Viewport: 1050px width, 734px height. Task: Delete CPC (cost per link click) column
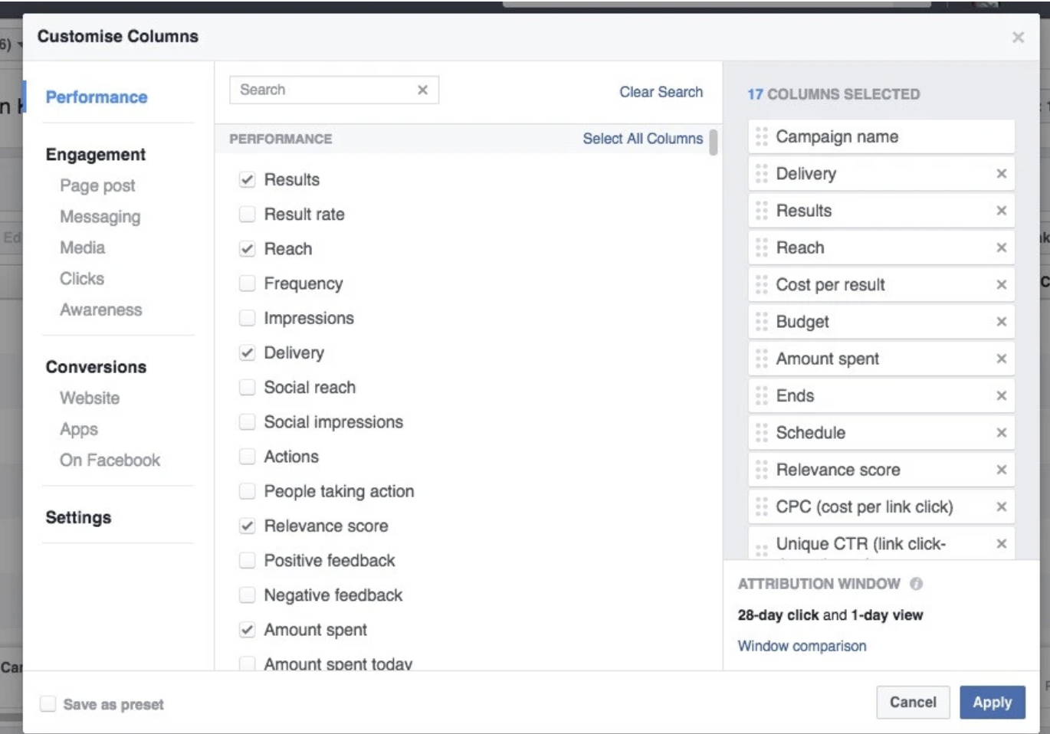point(1001,506)
